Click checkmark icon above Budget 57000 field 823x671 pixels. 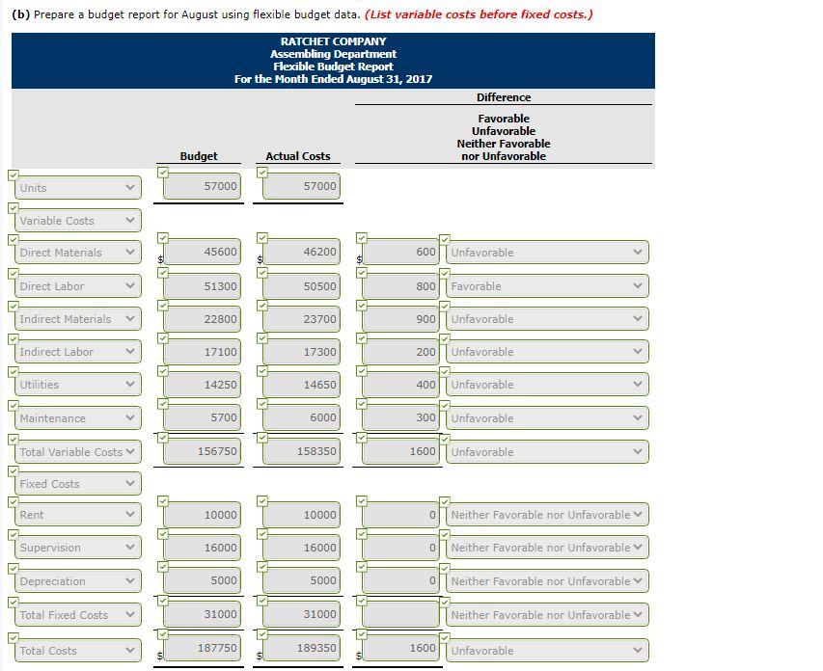click(163, 172)
